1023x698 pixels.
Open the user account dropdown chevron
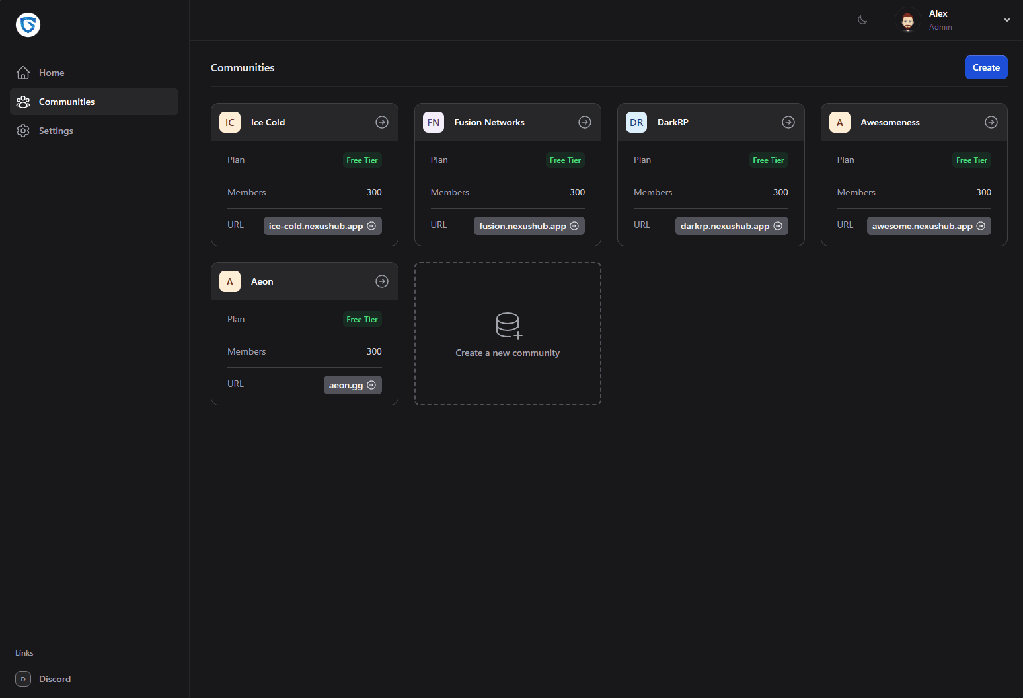point(1007,20)
